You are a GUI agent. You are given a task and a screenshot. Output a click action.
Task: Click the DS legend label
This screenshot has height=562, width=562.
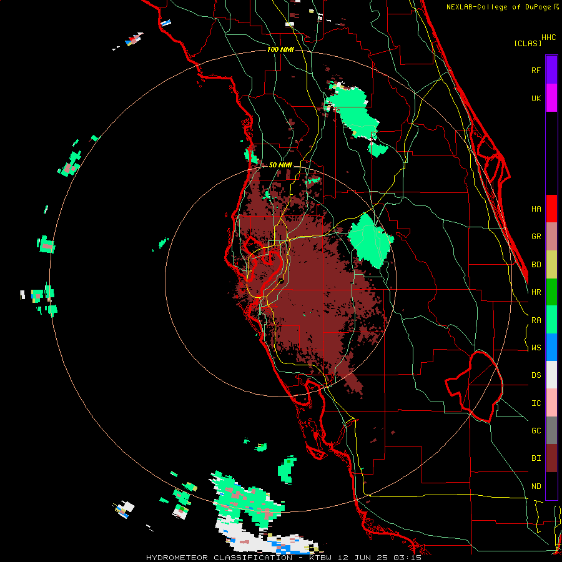pyautogui.click(x=536, y=375)
